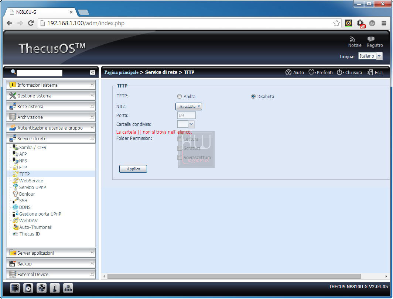393x299 pixels.
Task: Go back in browser history
Action: coord(9,23)
